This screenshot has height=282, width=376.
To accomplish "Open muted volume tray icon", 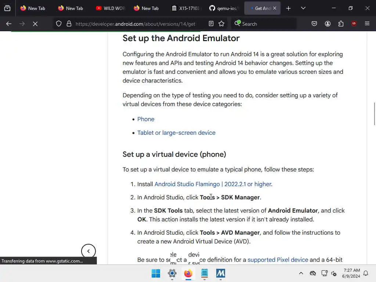I will (x=334, y=273).
